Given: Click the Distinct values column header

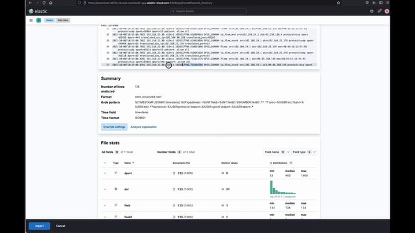Looking at the screenshot, I should [x=230, y=162].
